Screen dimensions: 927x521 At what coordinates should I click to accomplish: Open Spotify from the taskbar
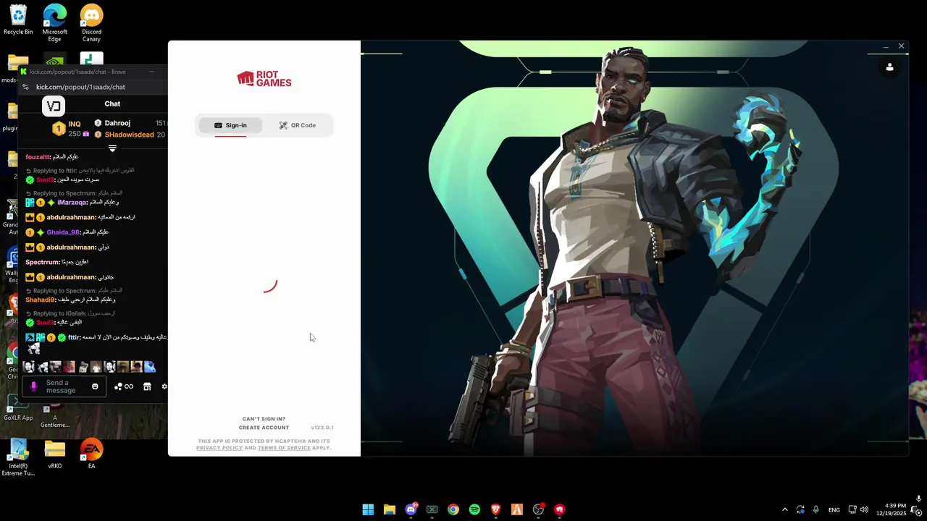474,509
